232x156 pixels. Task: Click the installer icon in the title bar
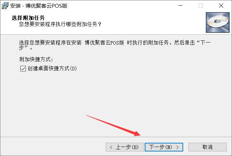click(5, 6)
